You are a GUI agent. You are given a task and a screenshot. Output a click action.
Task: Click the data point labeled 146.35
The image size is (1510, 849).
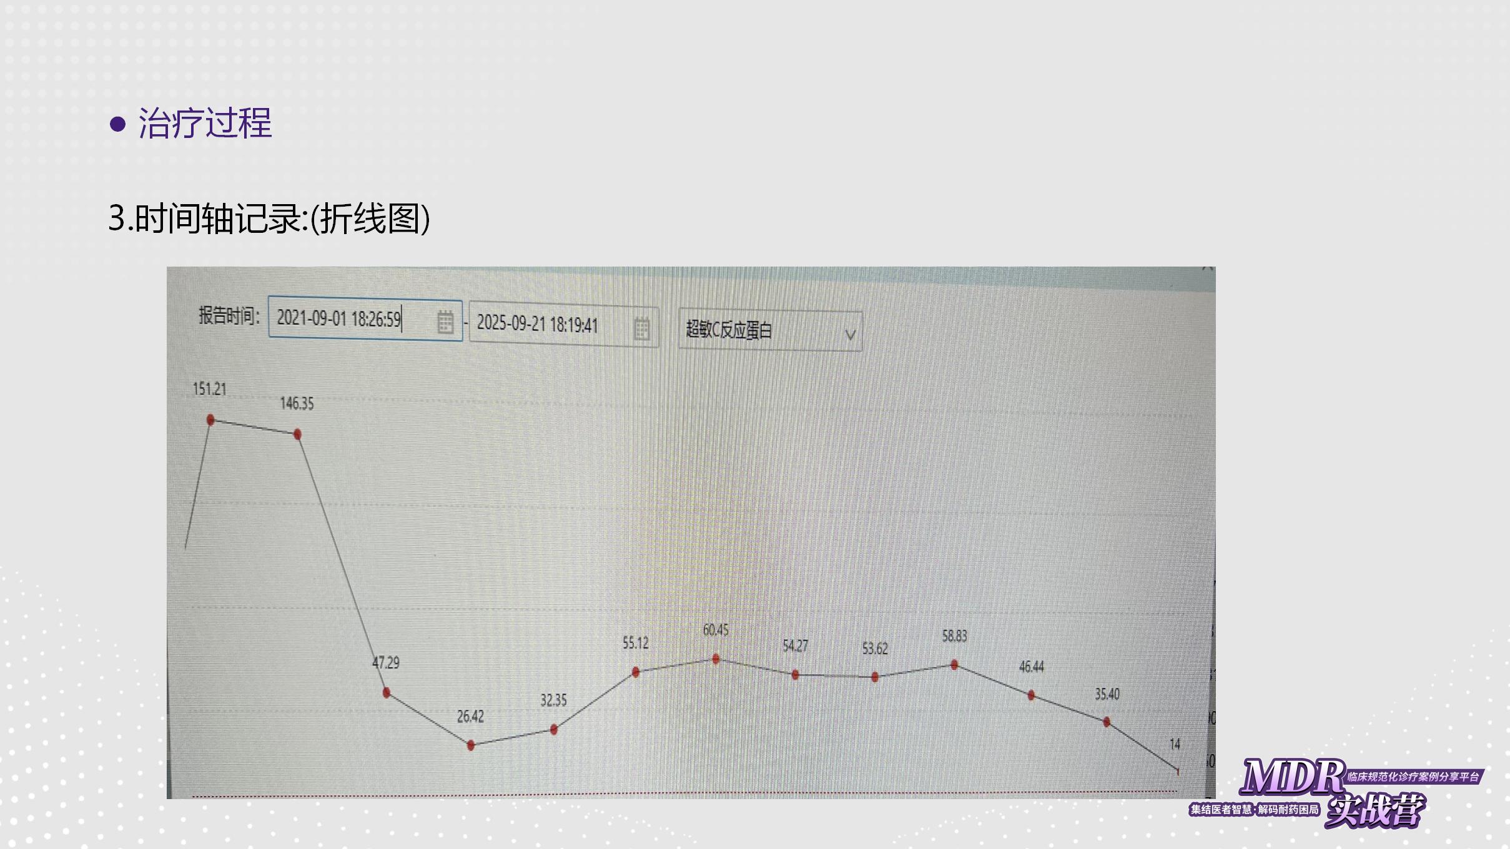(x=297, y=434)
